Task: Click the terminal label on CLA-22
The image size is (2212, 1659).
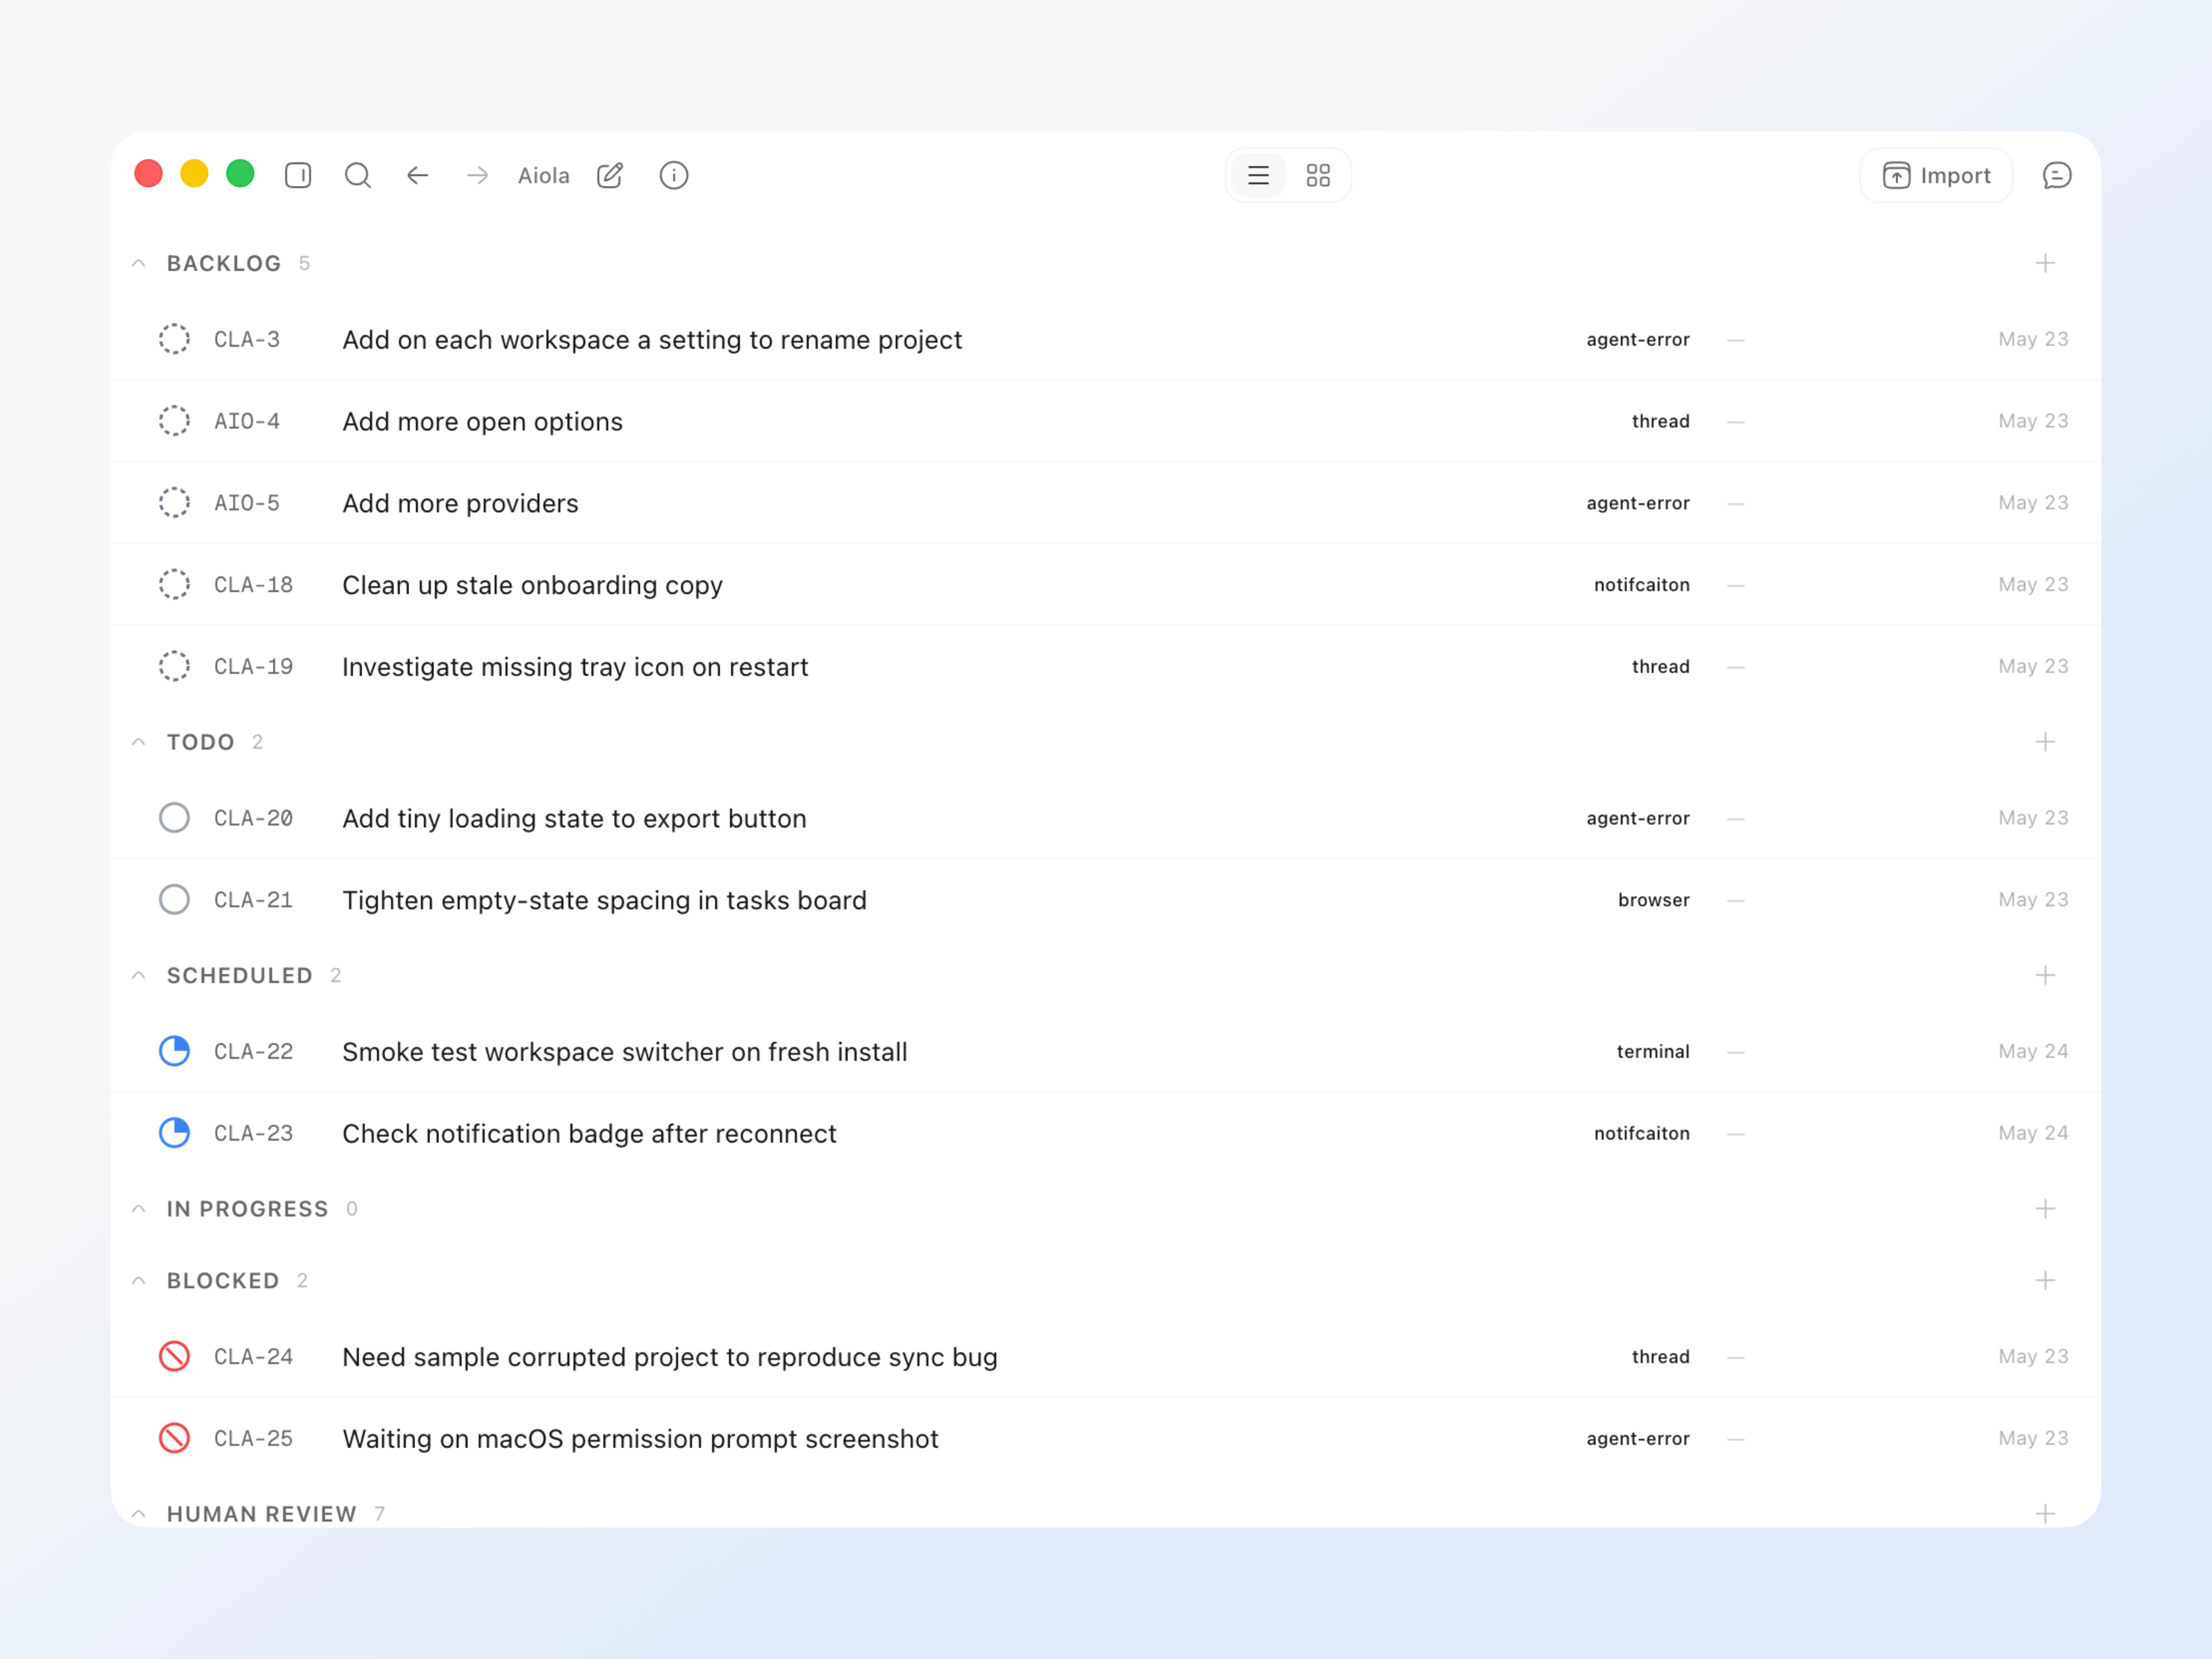Action: click(x=1653, y=1052)
